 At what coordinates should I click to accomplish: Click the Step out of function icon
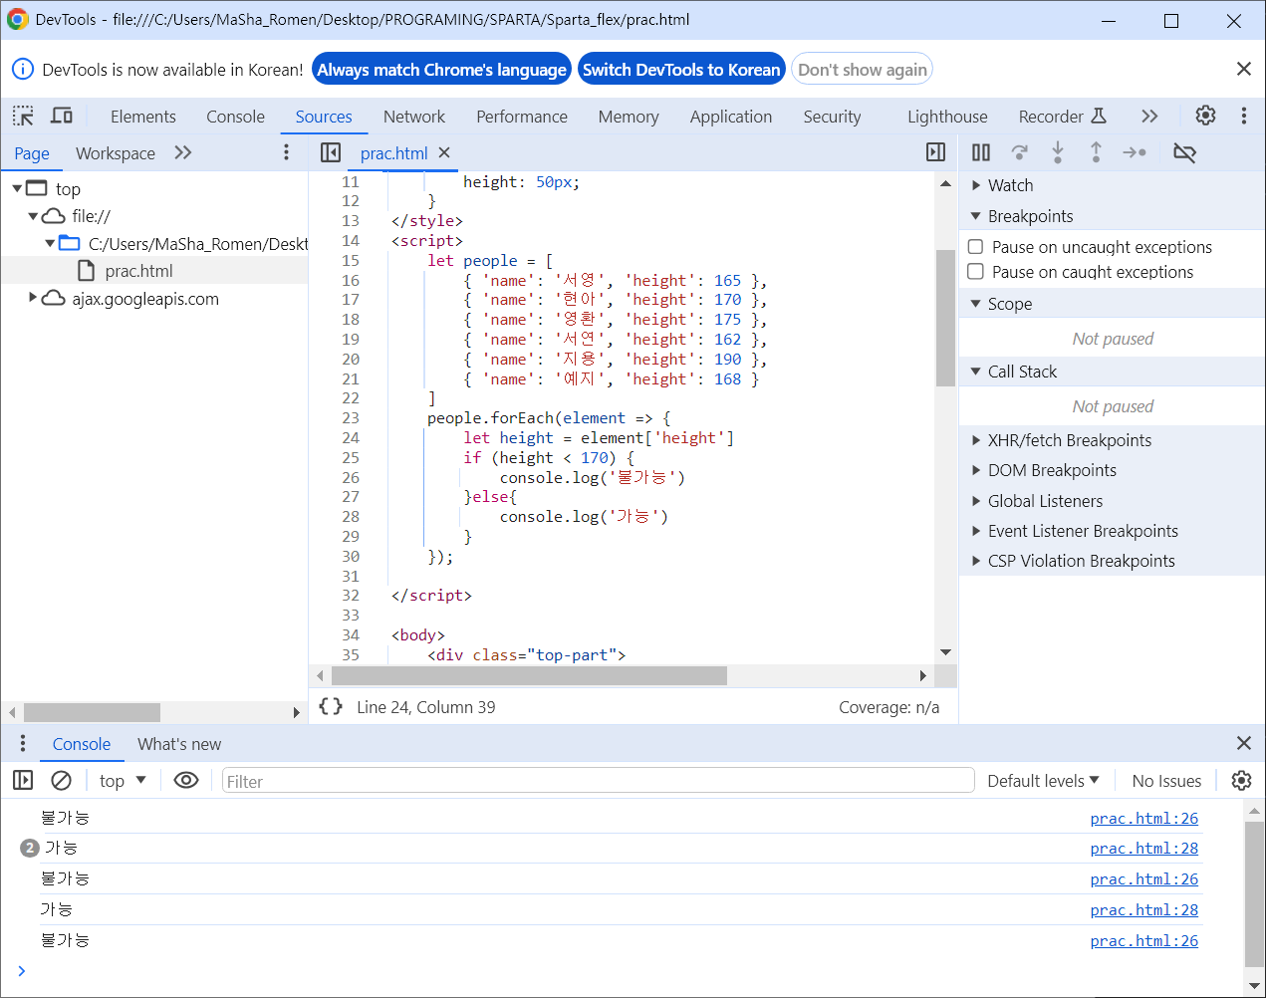click(1096, 152)
